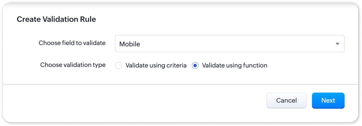
Task: Click the Validate using function label text
Action: tap(235, 66)
